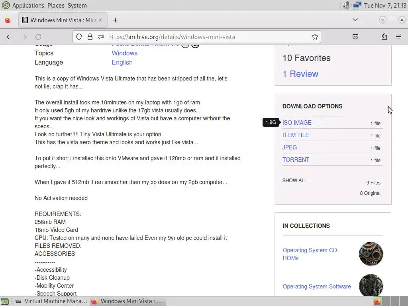Click the '9 Files' count text
This screenshot has width=408, height=306.
point(373,182)
